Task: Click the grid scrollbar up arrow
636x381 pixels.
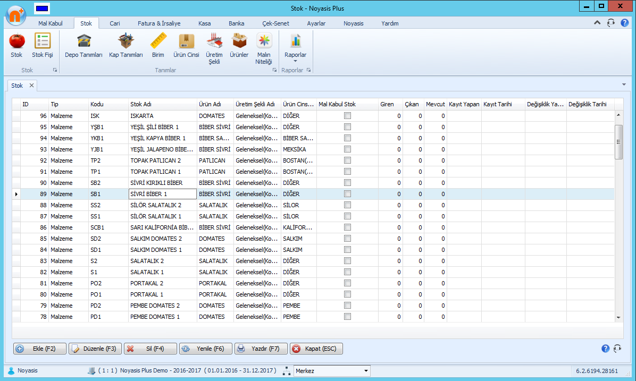Action: [x=618, y=115]
